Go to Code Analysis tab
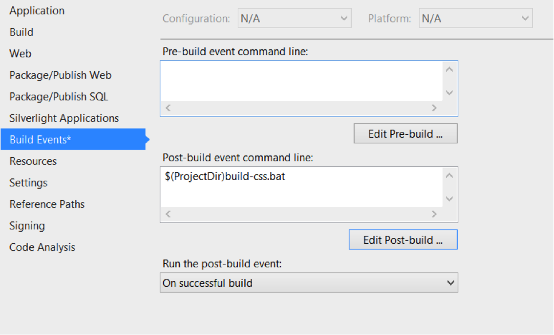This screenshot has width=554, height=335. coord(42,247)
